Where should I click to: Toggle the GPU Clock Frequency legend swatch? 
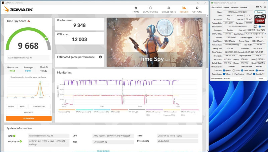[x=190, y=110]
